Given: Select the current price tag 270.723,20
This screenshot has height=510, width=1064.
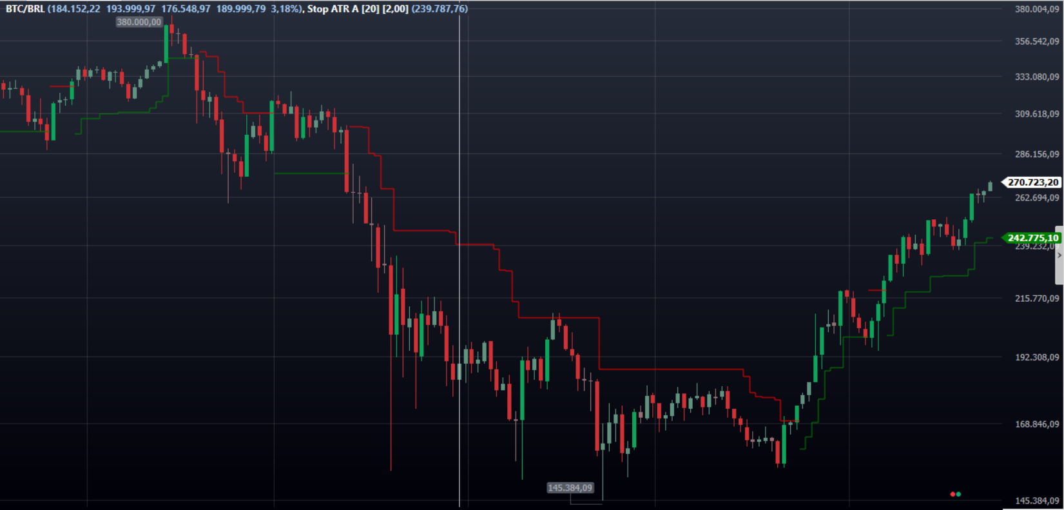Looking at the screenshot, I should coord(1033,182).
